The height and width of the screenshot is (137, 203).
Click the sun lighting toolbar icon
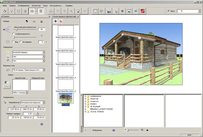(x=19, y=11)
